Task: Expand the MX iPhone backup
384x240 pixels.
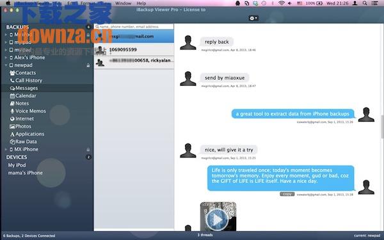Action: coord(6,149)
